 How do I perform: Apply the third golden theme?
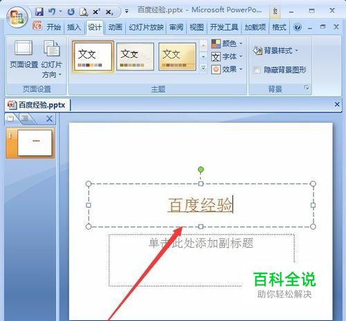[177, 57]
